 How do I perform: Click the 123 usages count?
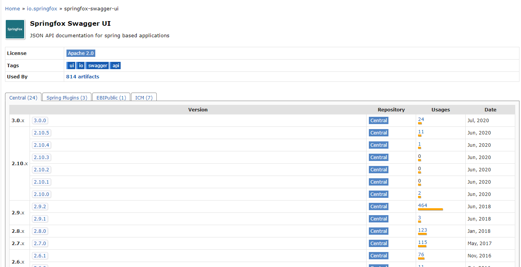[x=423, y=230]
